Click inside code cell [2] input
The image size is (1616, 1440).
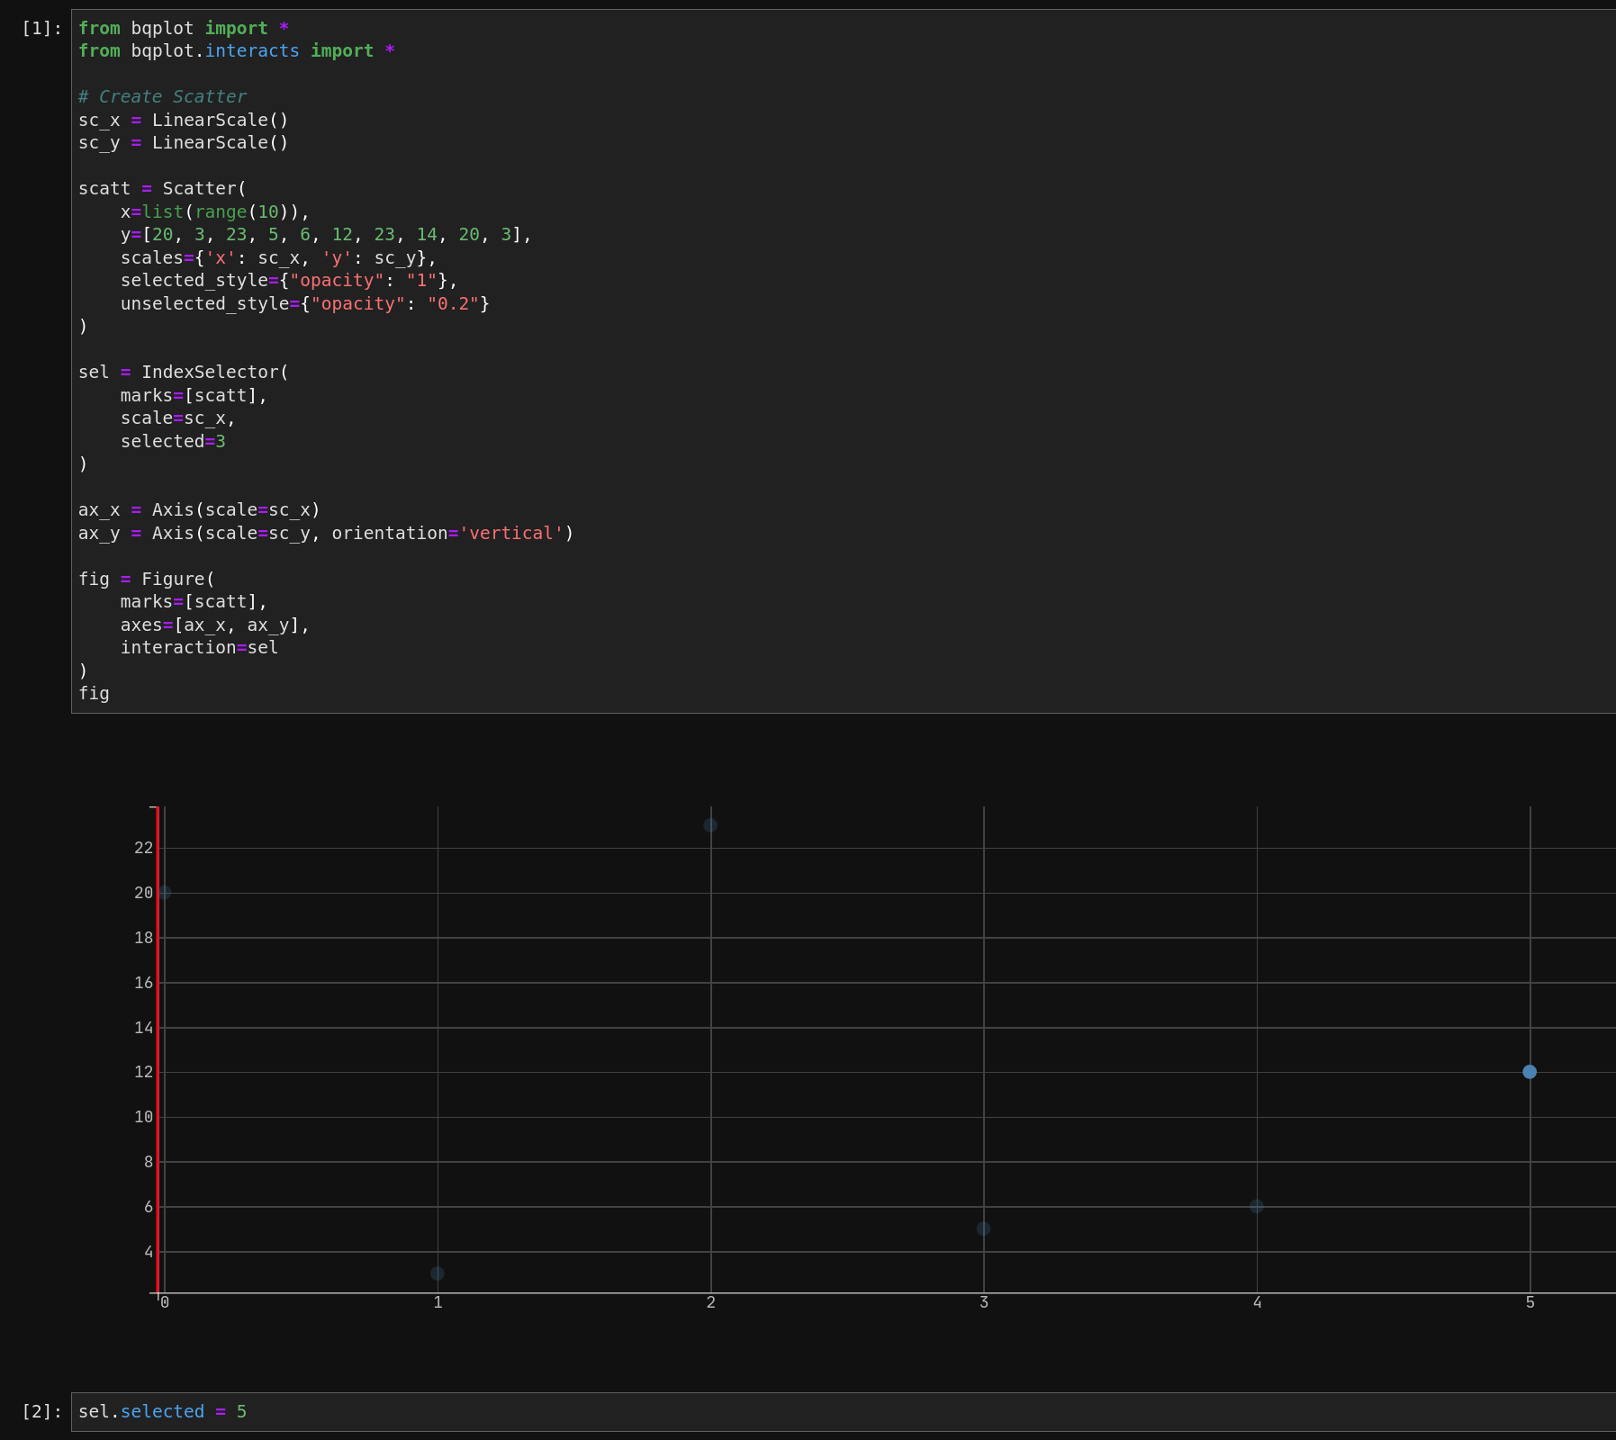844,1411
